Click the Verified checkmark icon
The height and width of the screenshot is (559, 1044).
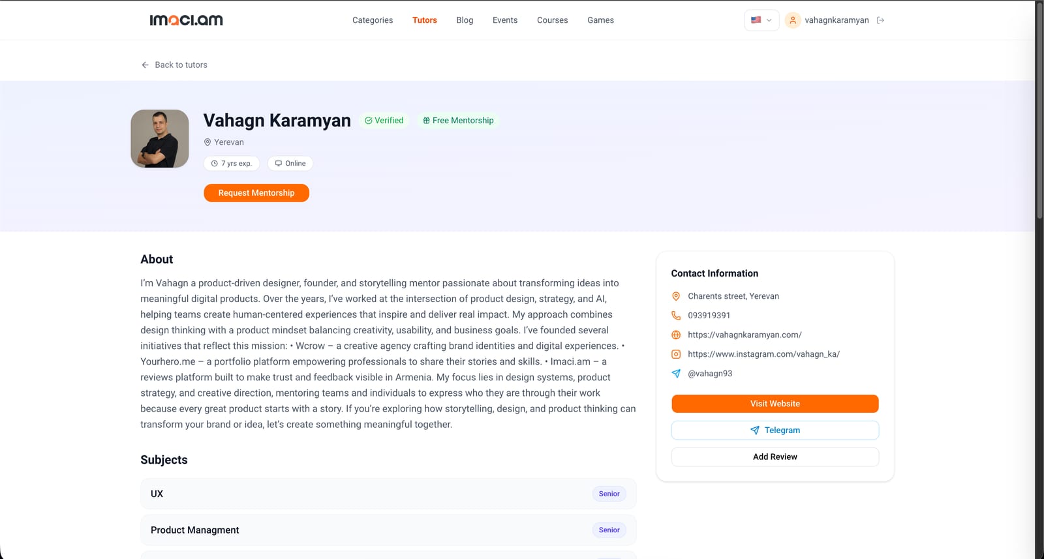coord(369,121)
